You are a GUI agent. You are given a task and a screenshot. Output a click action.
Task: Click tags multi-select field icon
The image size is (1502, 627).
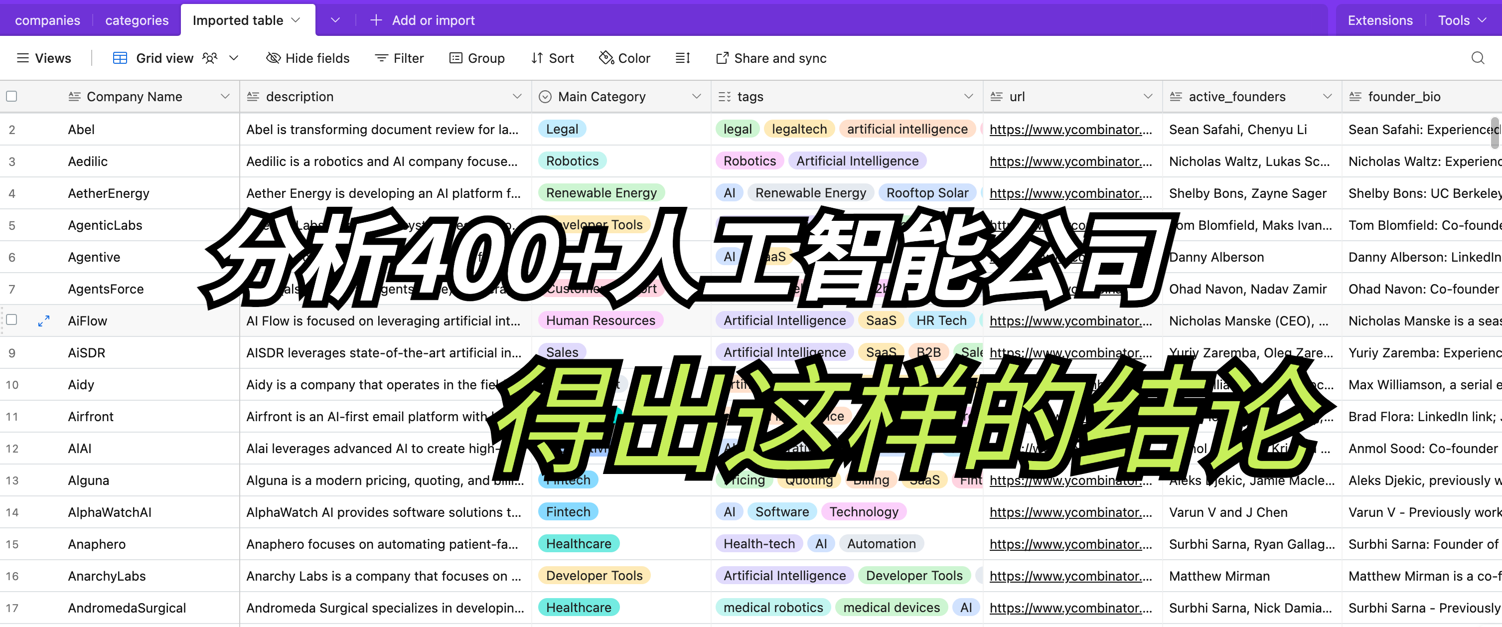point(724,96)
